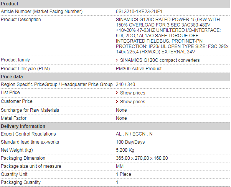Select the 100 Day/Days lead time value
This screenshot has height=187, width=231.
pyautogui.click(x=130, y=142)
